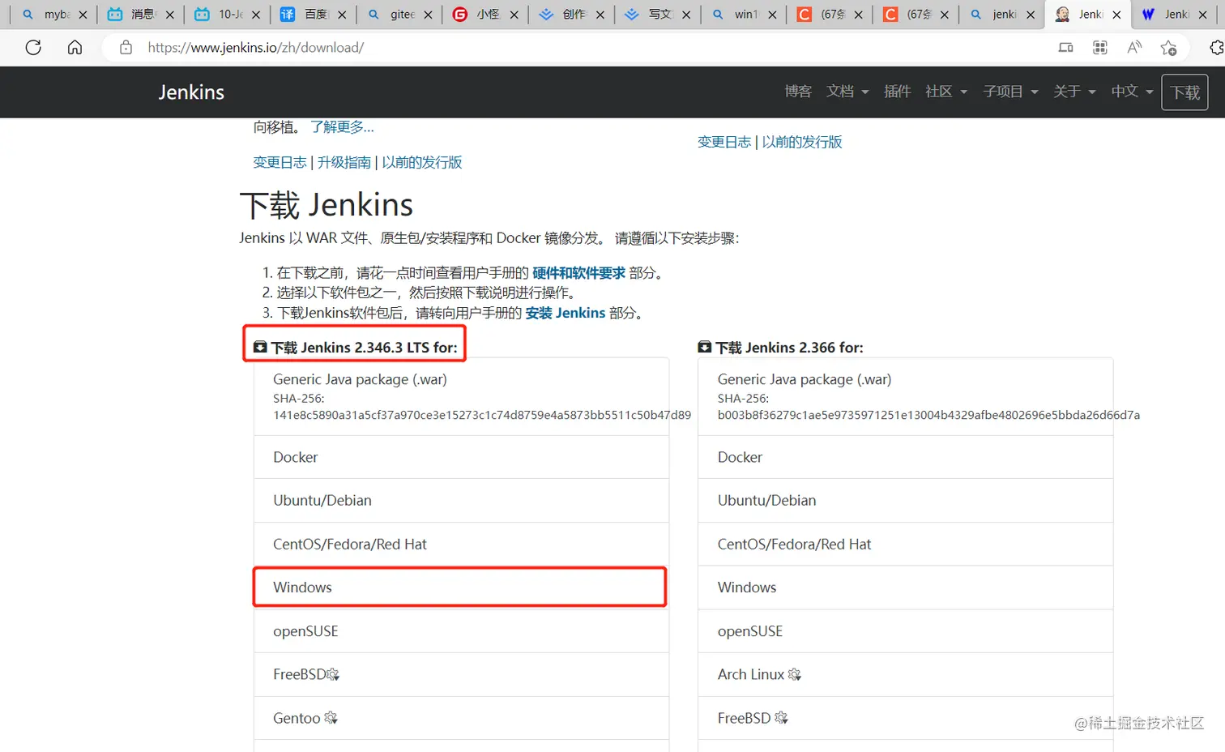Download Jenkins 2.366 Generic Java package (.war)
Viewport: 1225px width, 752px height.
pos(905,396)
